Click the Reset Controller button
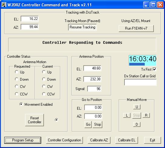The image size is (165, 148). tap(35, 120)
